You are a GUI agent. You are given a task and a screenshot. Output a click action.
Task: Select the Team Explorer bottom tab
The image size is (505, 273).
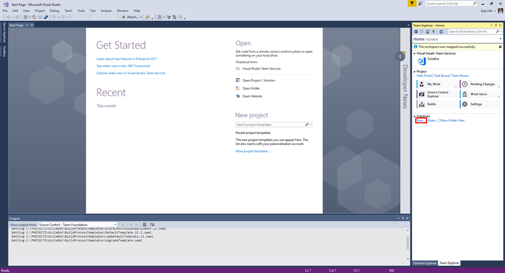[449, 263]
